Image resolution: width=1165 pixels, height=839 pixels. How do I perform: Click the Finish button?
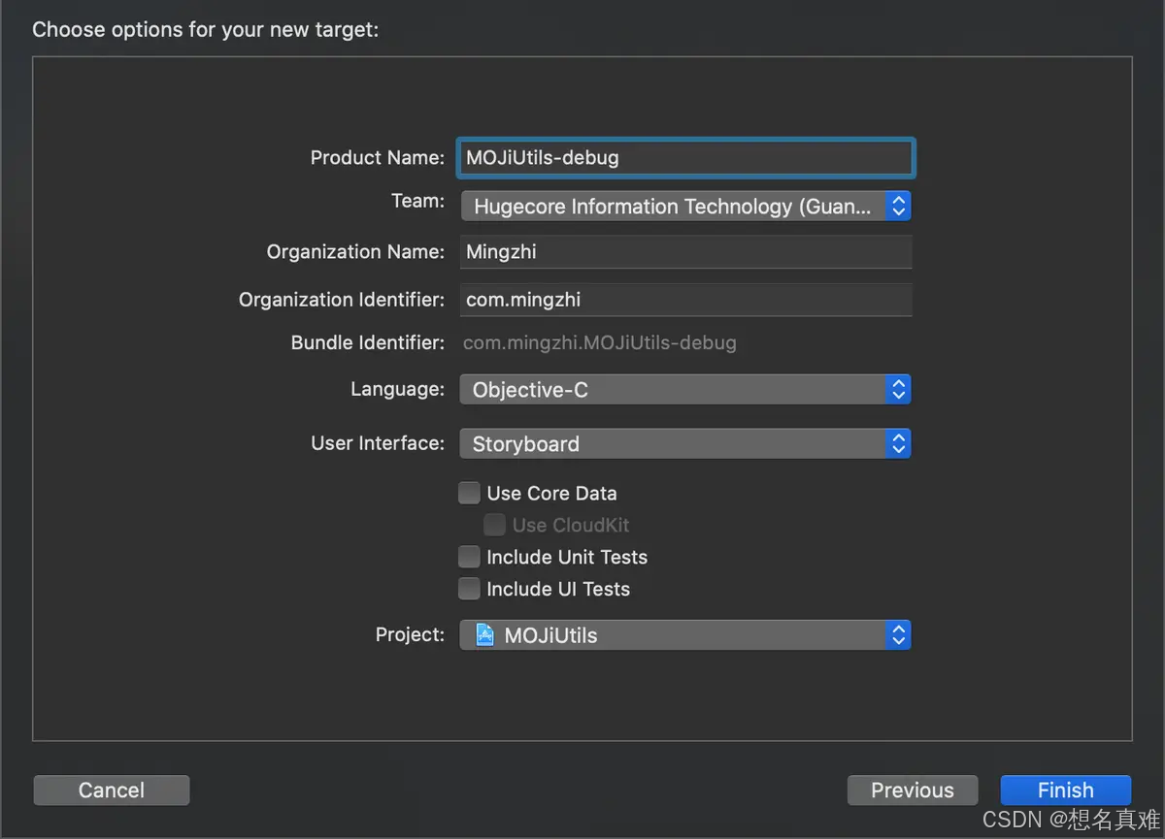pos(1065,790)
